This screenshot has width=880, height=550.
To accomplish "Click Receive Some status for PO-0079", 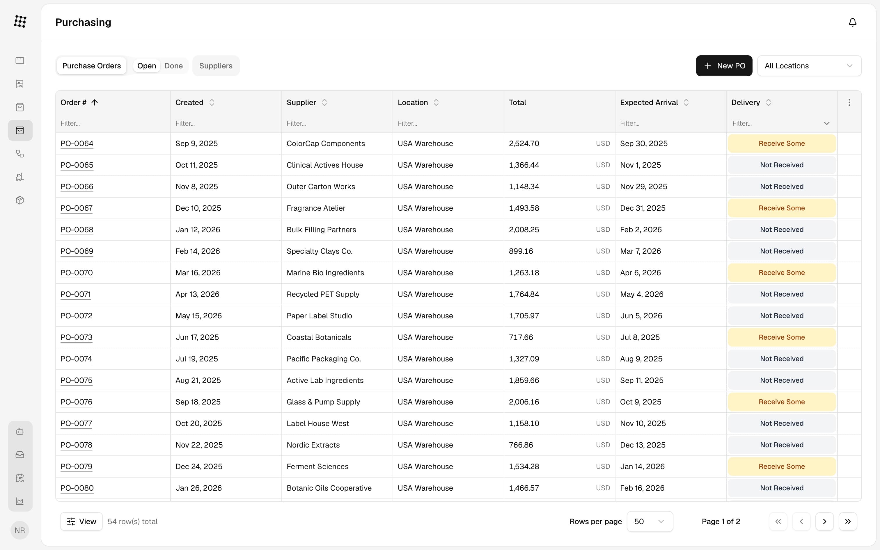I will 782,466.
